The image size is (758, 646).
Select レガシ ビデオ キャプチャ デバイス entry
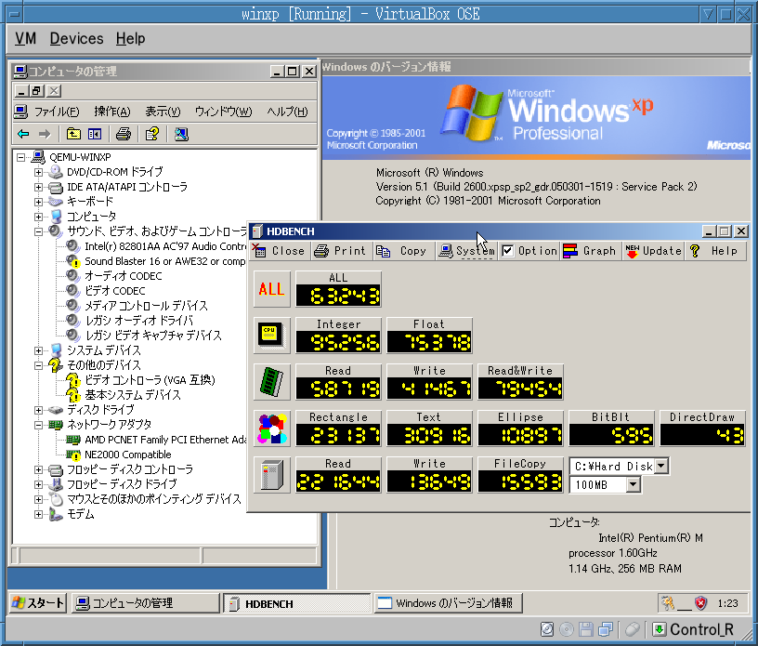153,336
